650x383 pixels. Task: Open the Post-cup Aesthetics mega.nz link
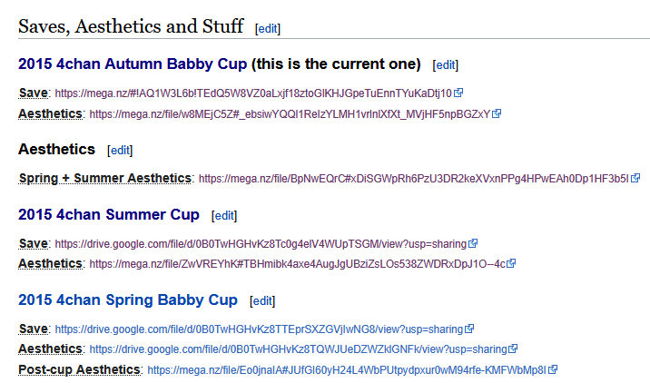coord(347,369)
